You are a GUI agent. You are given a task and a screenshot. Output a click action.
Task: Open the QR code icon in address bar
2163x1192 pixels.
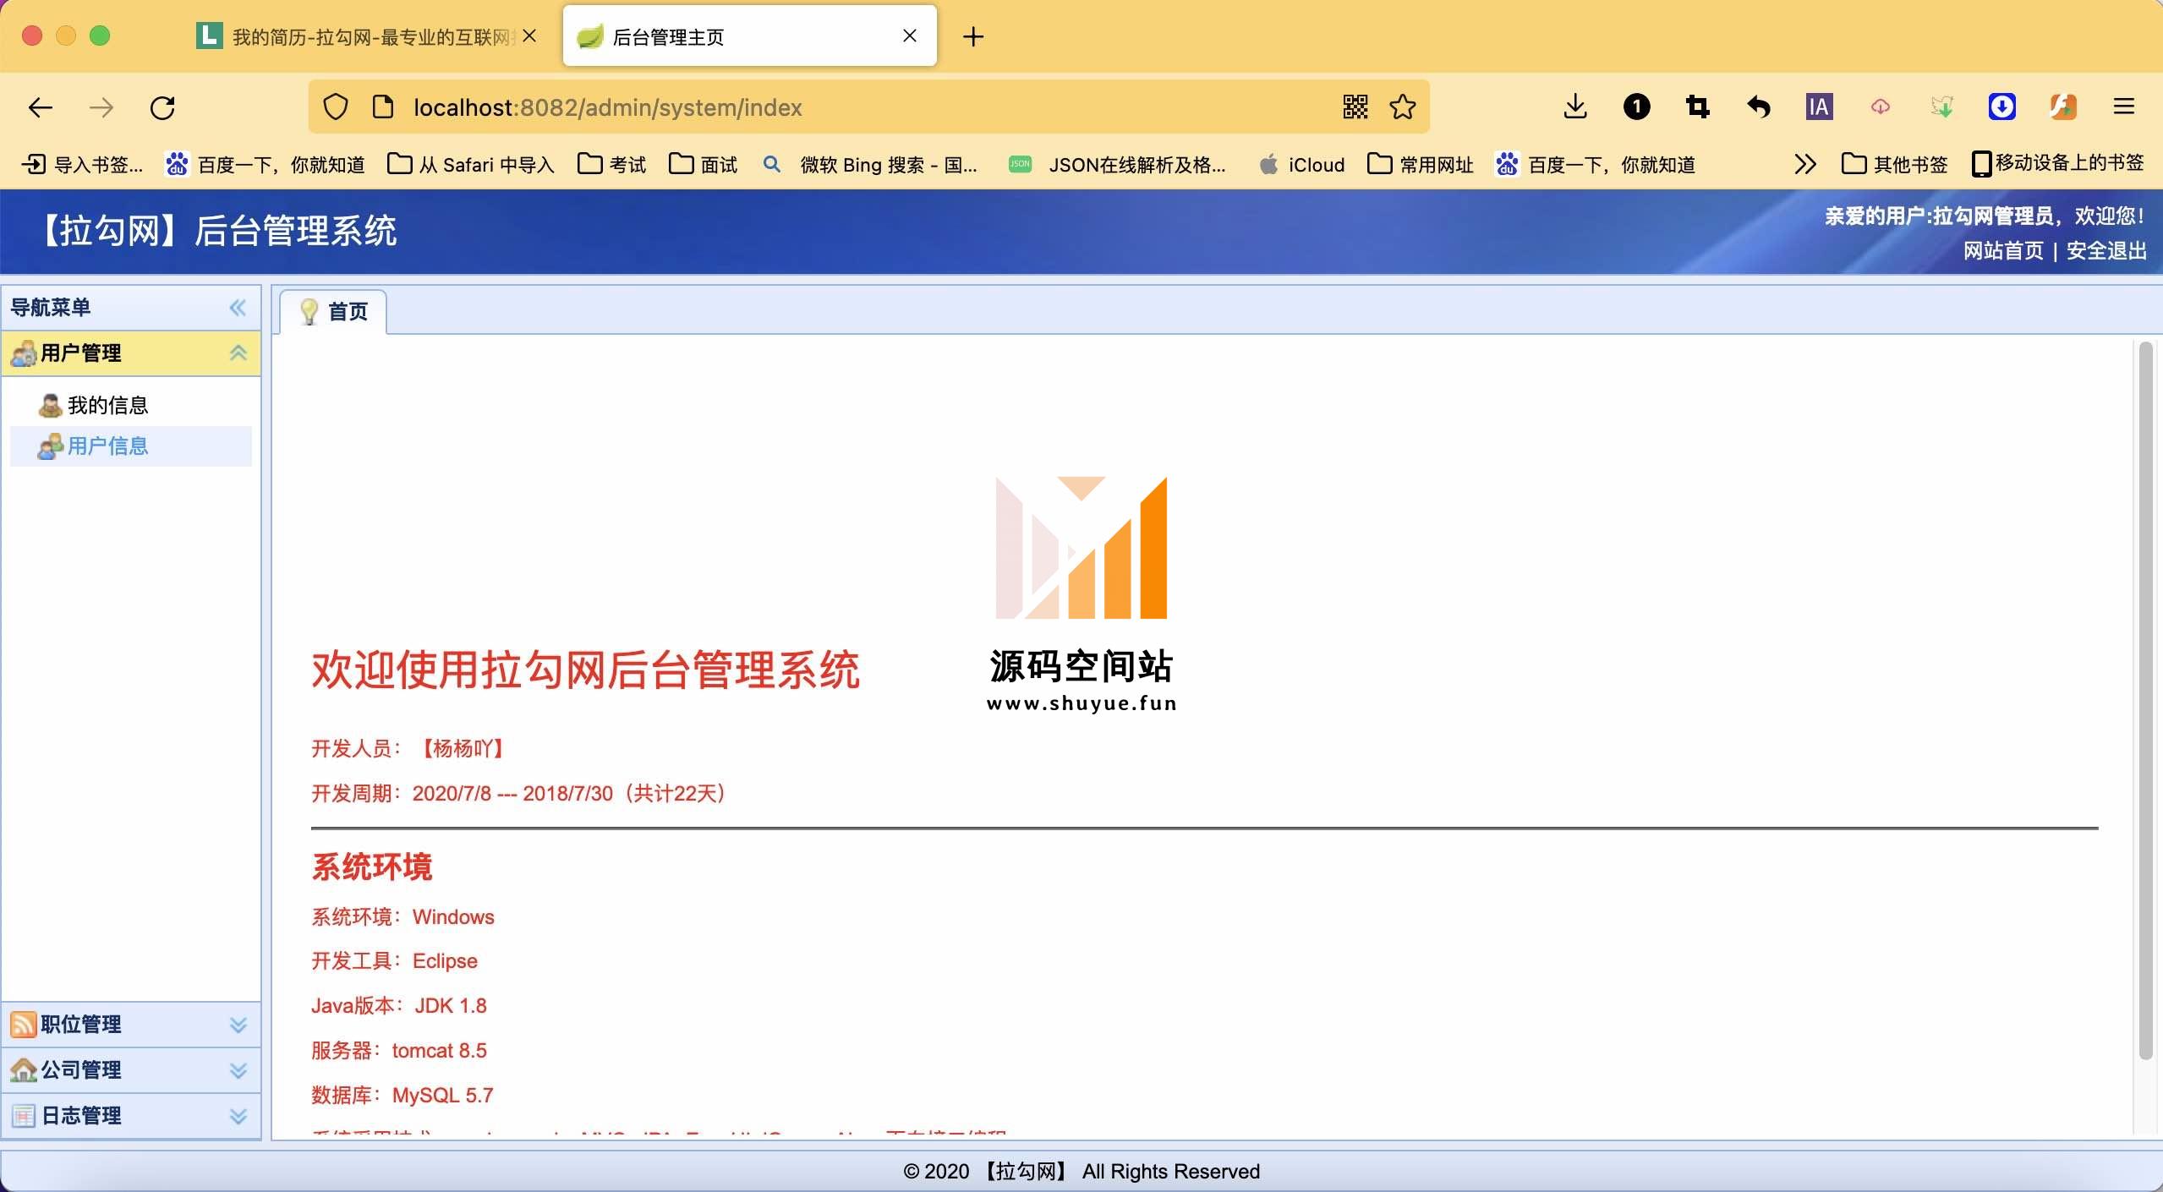tap(1355, 107)
